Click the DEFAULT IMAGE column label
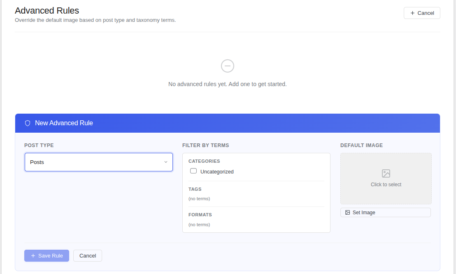This screenshot has height=274, width=456. coord(361,145)
